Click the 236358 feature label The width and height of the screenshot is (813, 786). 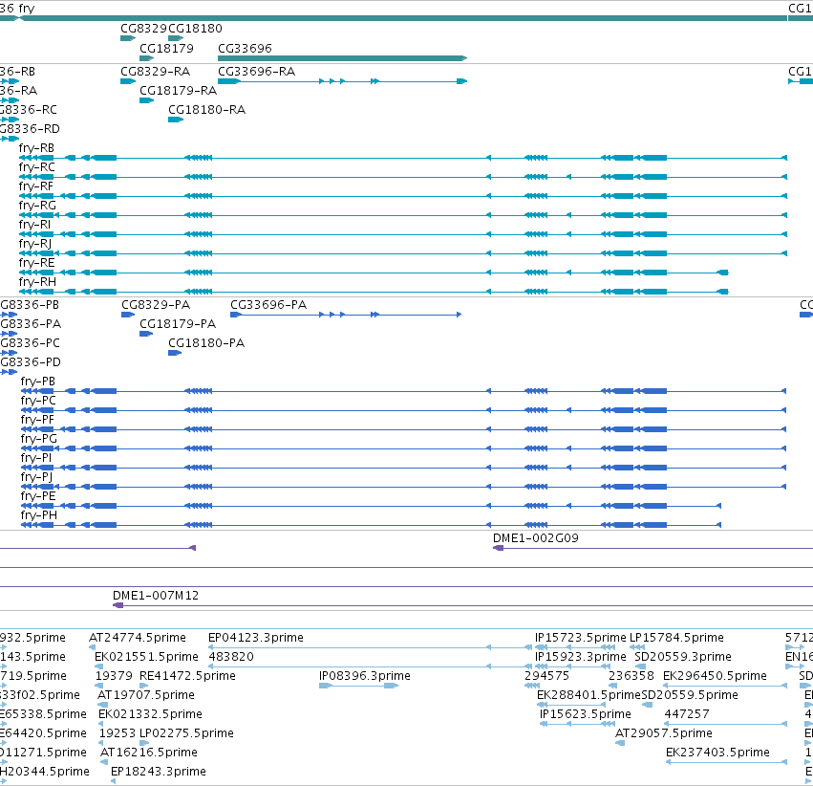click(x=631, y=676)
